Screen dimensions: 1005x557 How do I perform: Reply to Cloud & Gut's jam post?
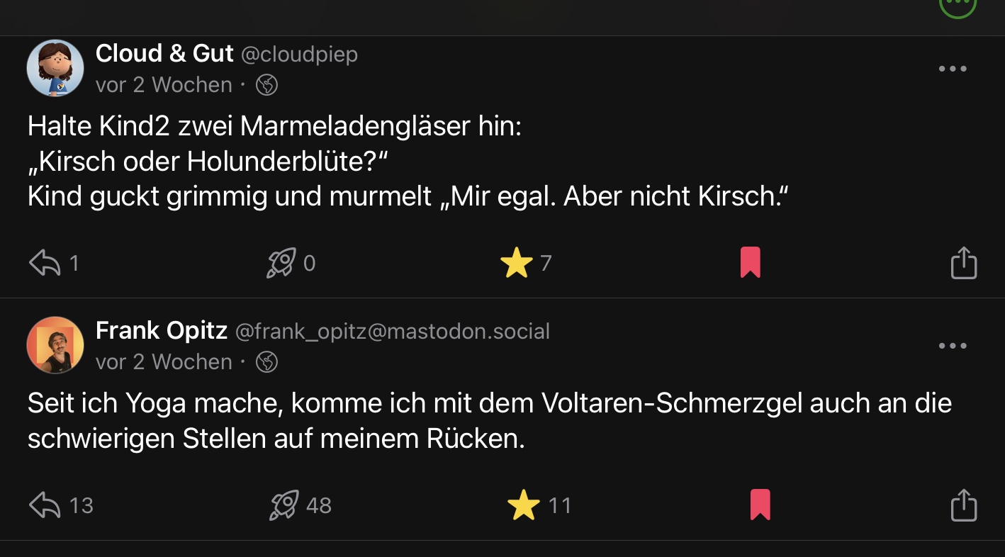point(45,264)
